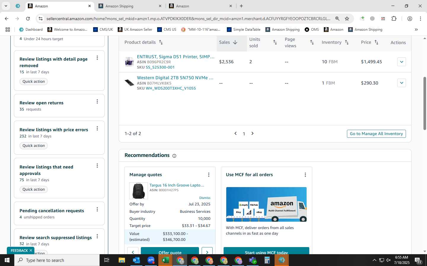Expand actions dropdown for ENTRUST Sigma printer
The width and height of the screenshot is (427, 266).
click(x=401, y=62)
